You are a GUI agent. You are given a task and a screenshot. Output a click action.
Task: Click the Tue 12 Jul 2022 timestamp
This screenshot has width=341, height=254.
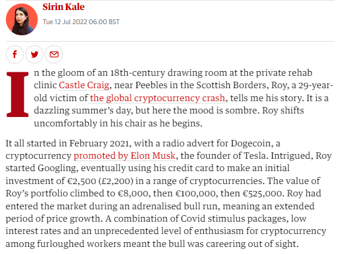click(x=81, y=22)
